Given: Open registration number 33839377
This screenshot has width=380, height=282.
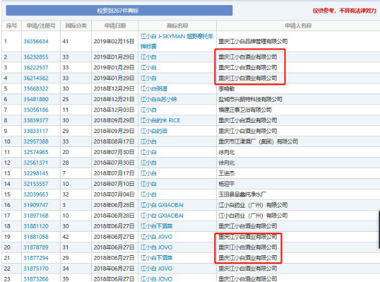Looking at the screenshot, I should (x=36, y=120).
